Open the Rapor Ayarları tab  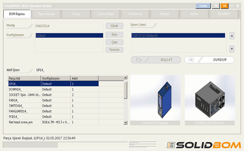(x=46, y=14)
